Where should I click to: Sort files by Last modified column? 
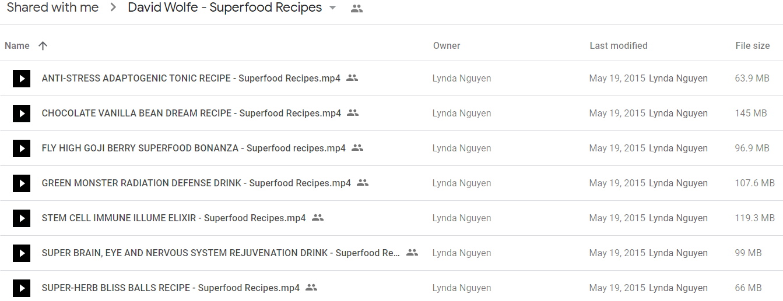[x=619, y=45]
